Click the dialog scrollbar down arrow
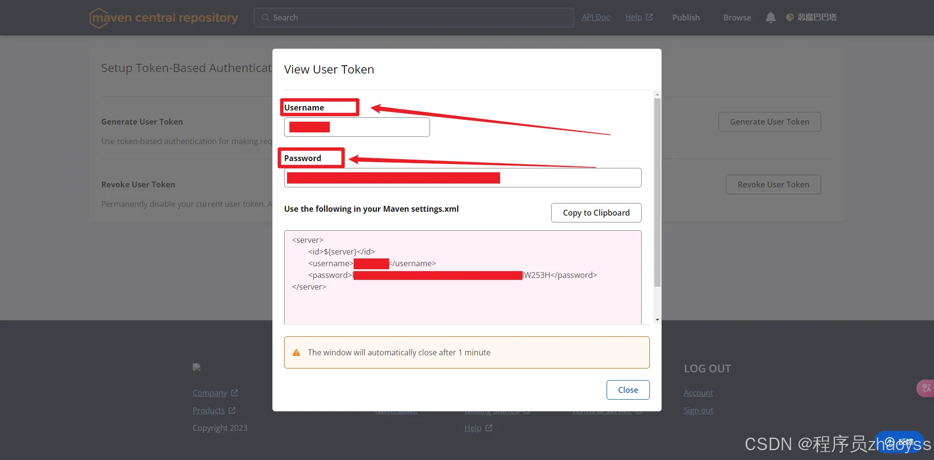The width and height of the screenshot is (934, 460). (657, 320)
